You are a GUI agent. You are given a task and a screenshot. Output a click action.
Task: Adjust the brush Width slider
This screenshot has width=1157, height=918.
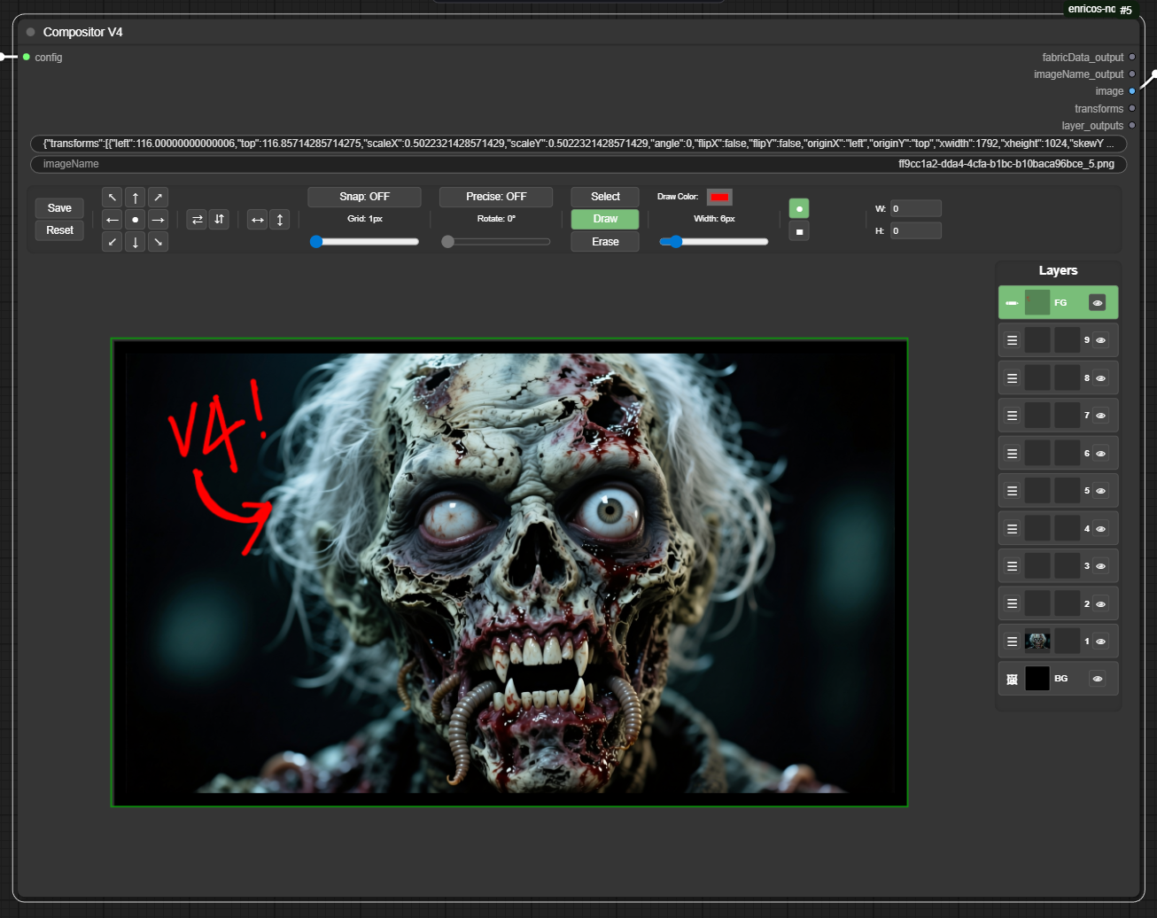[x=714, y=241]
